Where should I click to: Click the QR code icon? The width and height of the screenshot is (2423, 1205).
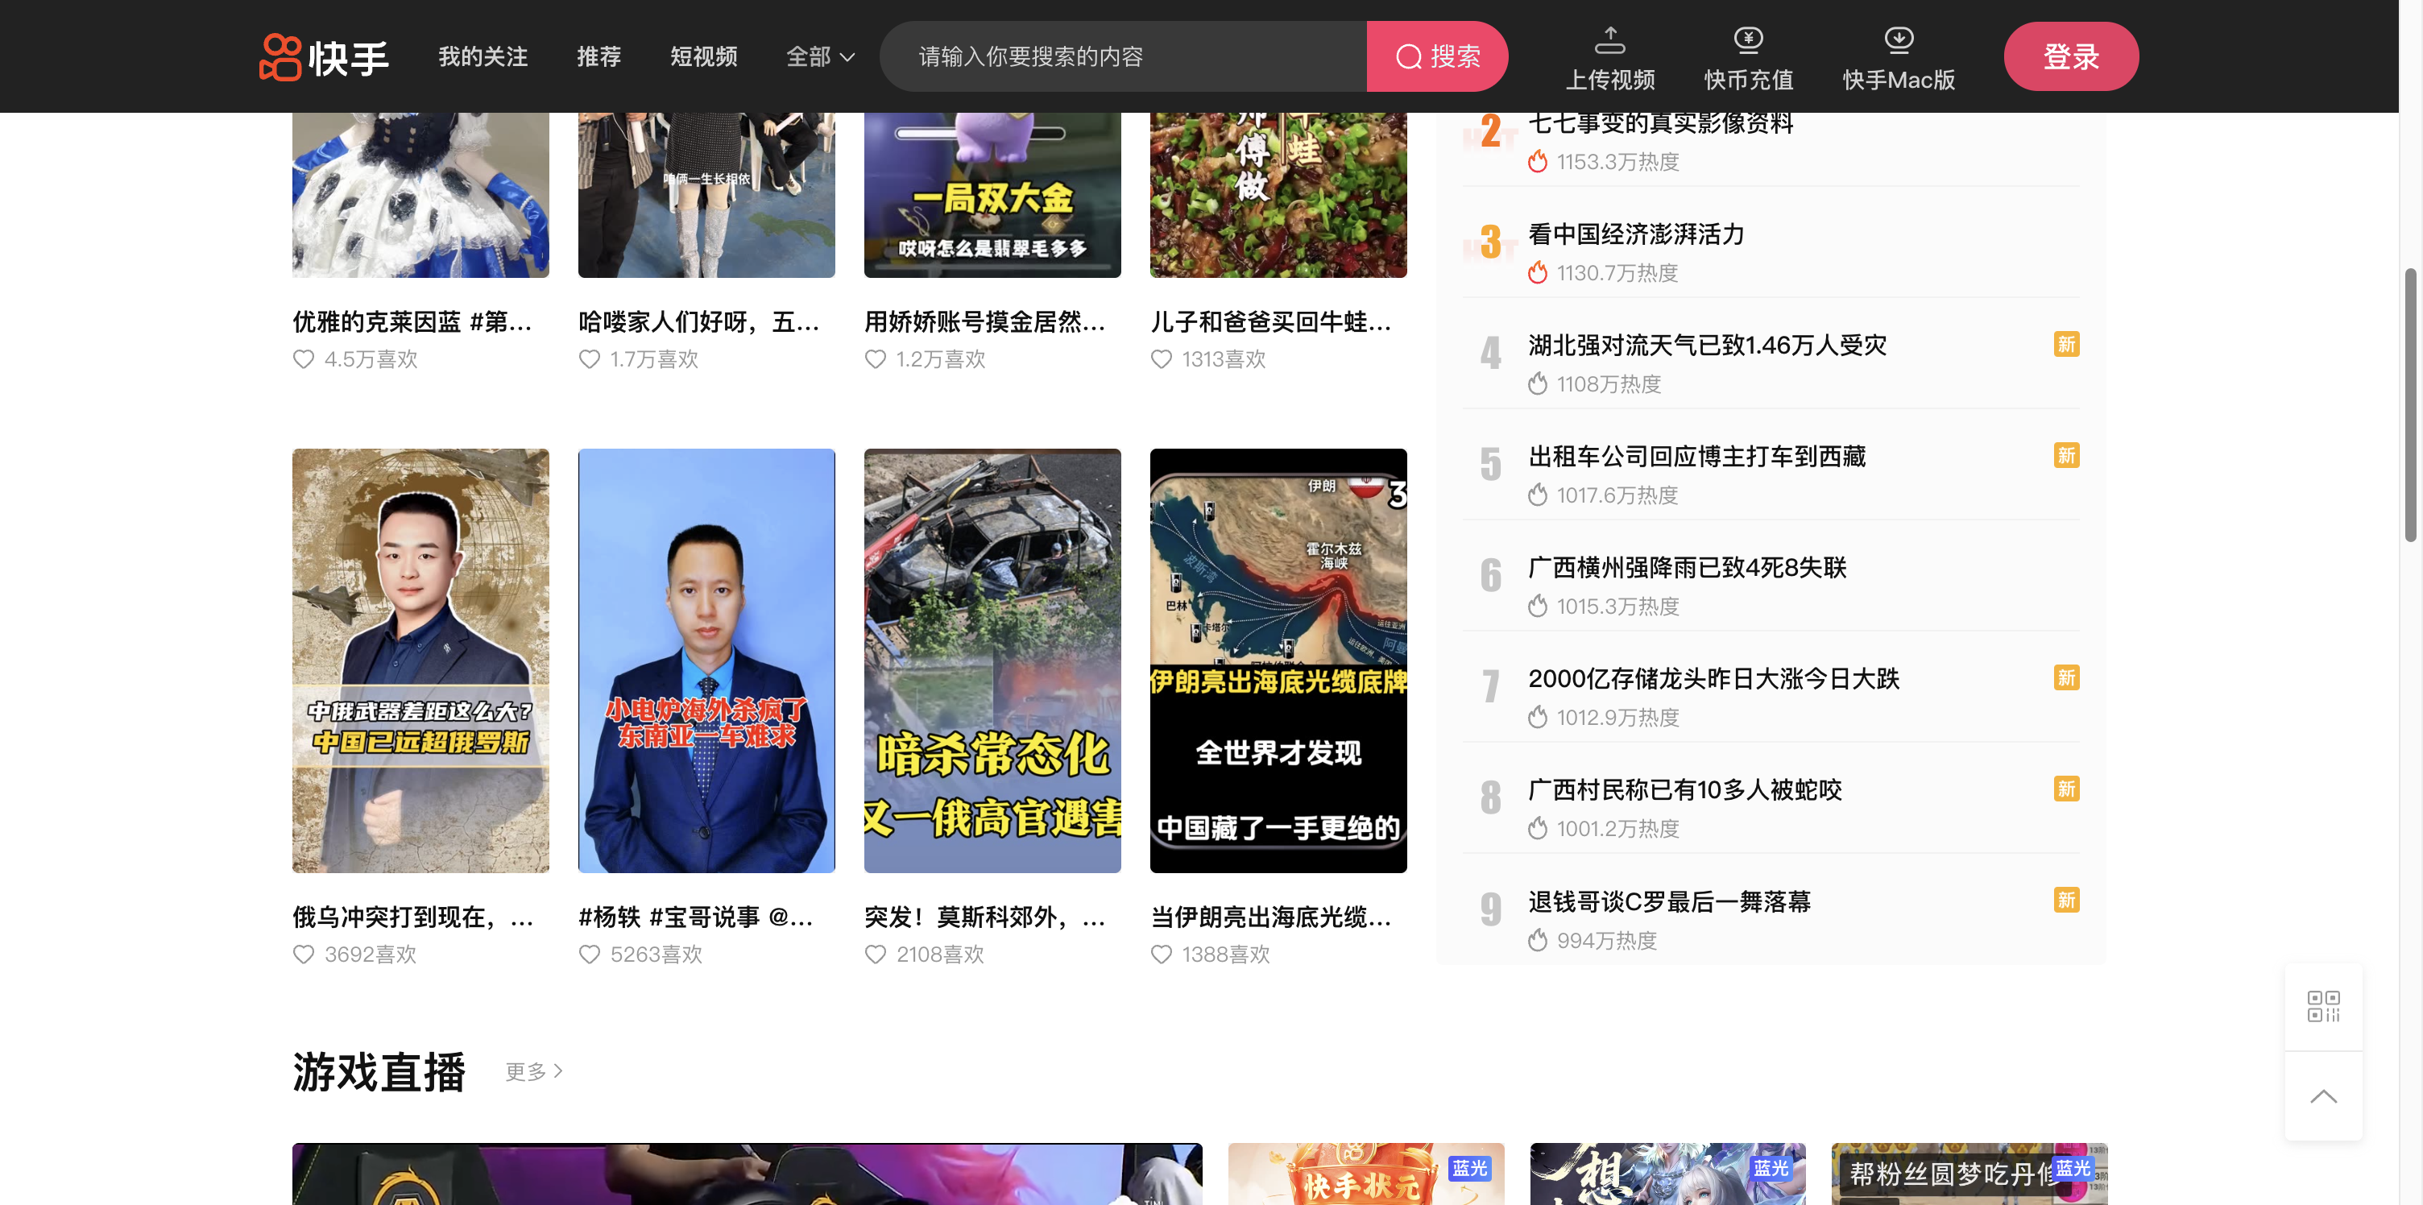pyautogui.click(x=2323, y=1007)
